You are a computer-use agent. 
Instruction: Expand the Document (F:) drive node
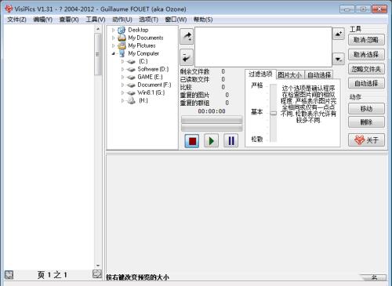[x=122, y=85]
